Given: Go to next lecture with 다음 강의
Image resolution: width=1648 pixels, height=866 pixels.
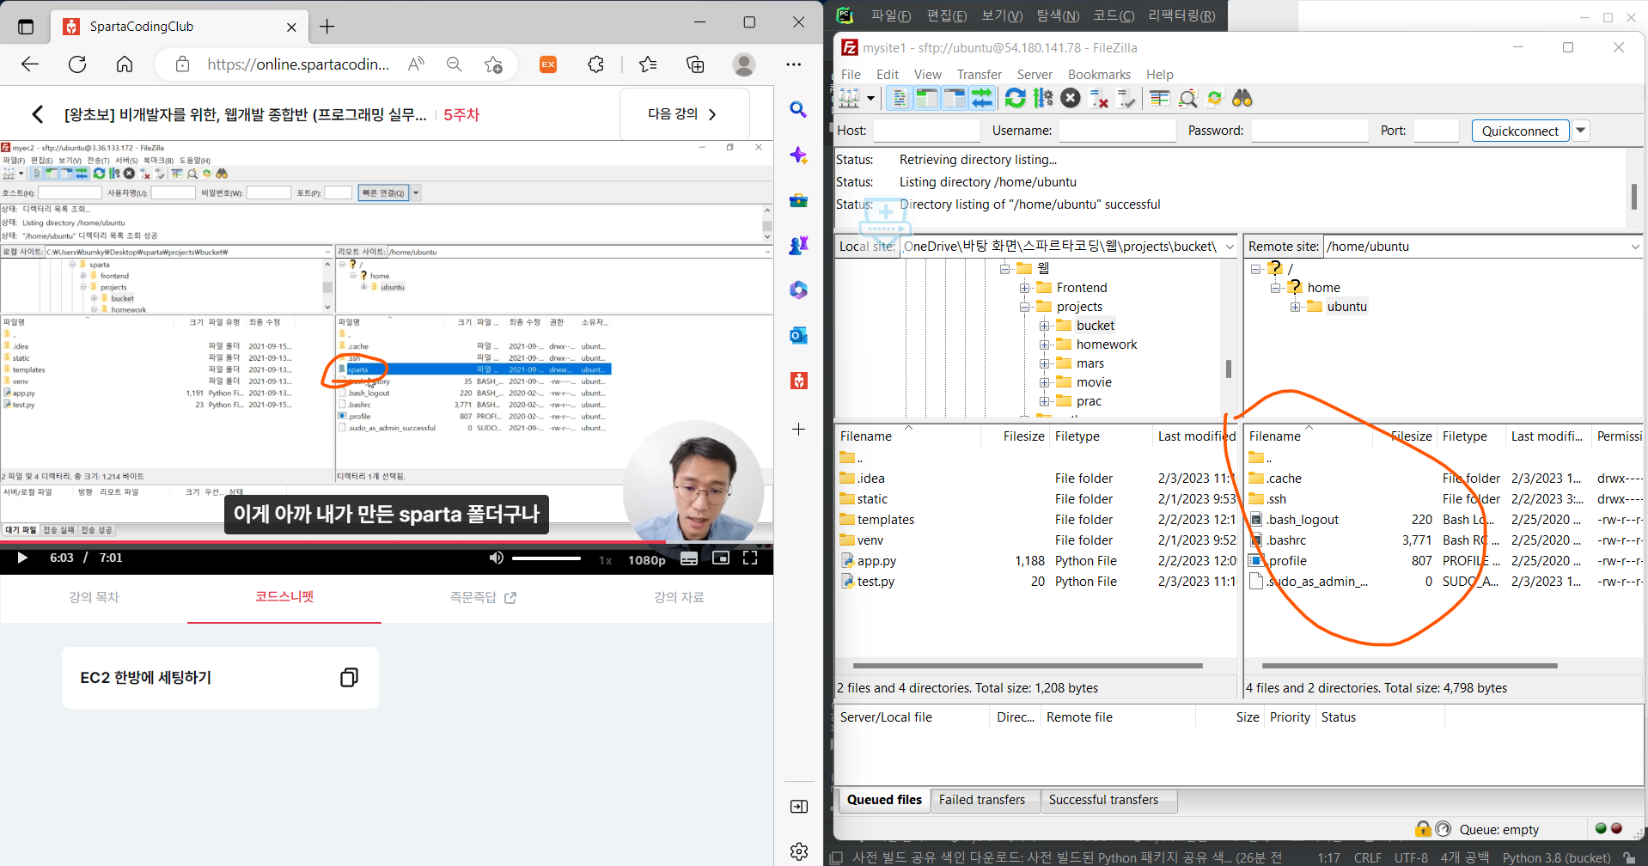Looking at the screenshot, I should point(684,113).
